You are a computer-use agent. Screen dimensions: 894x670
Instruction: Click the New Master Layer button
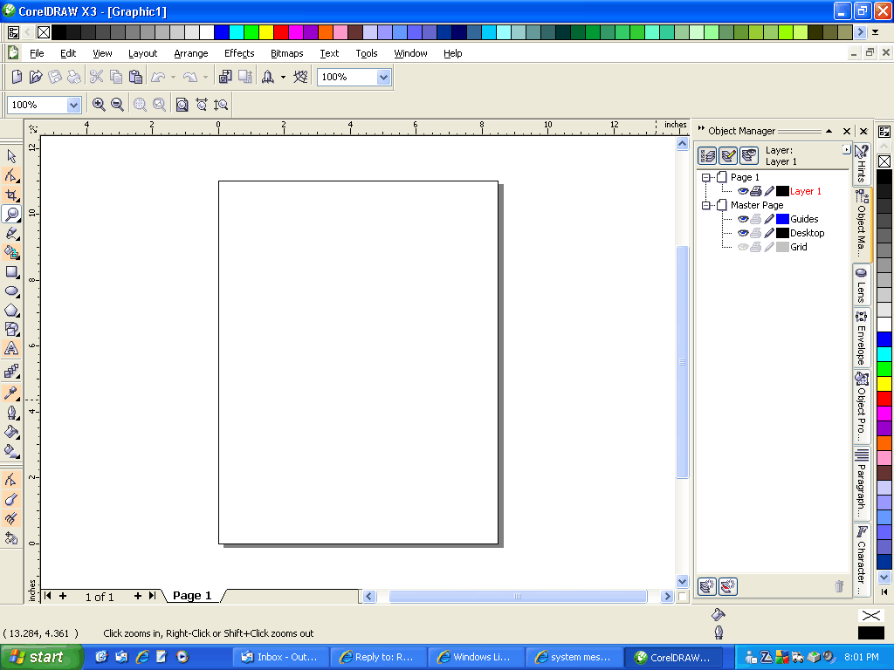click(x=728, y=586)
